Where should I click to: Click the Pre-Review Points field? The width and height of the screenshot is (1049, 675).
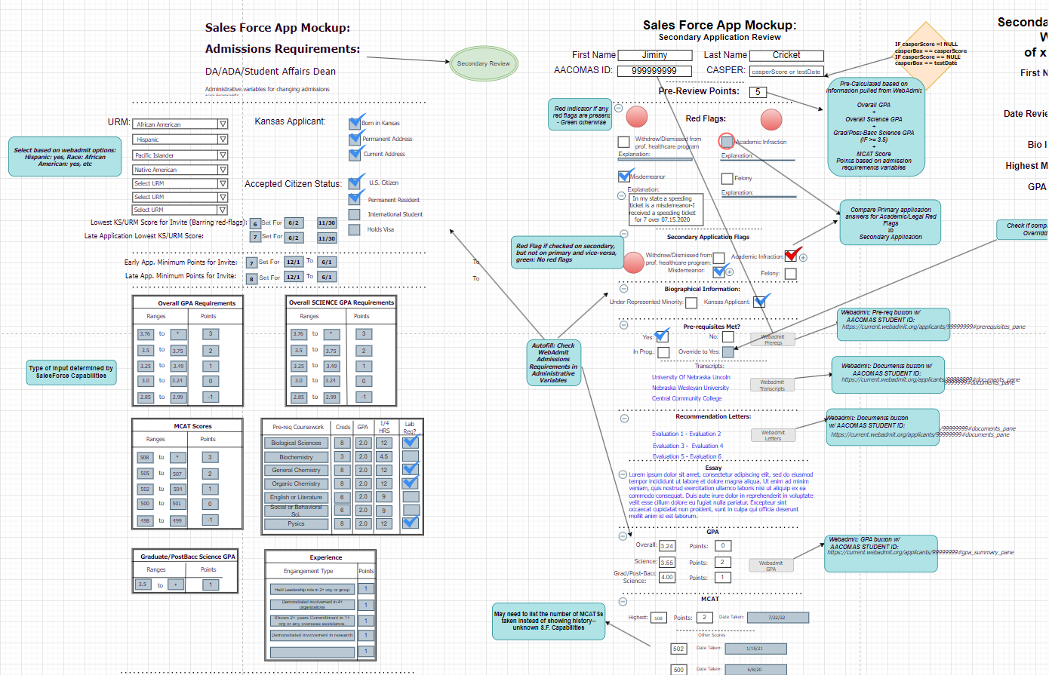pyautogui.click(x=760, y=91)
